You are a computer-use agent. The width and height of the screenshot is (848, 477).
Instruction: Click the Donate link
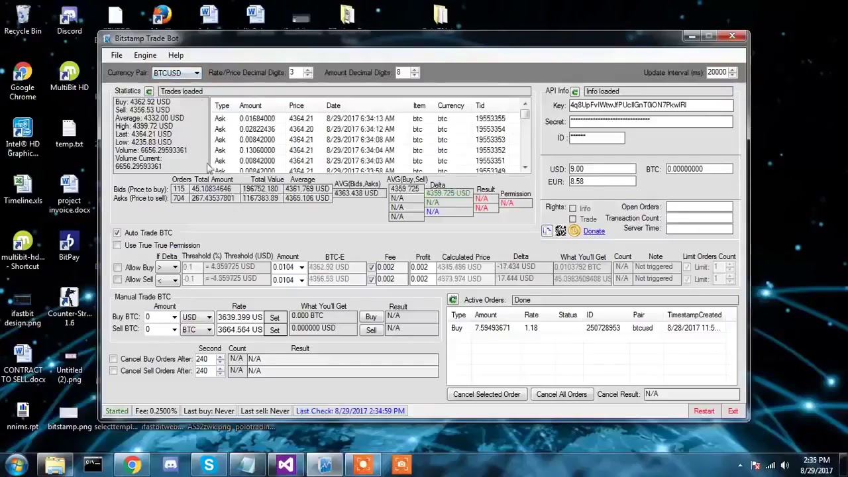click(594, 231)
